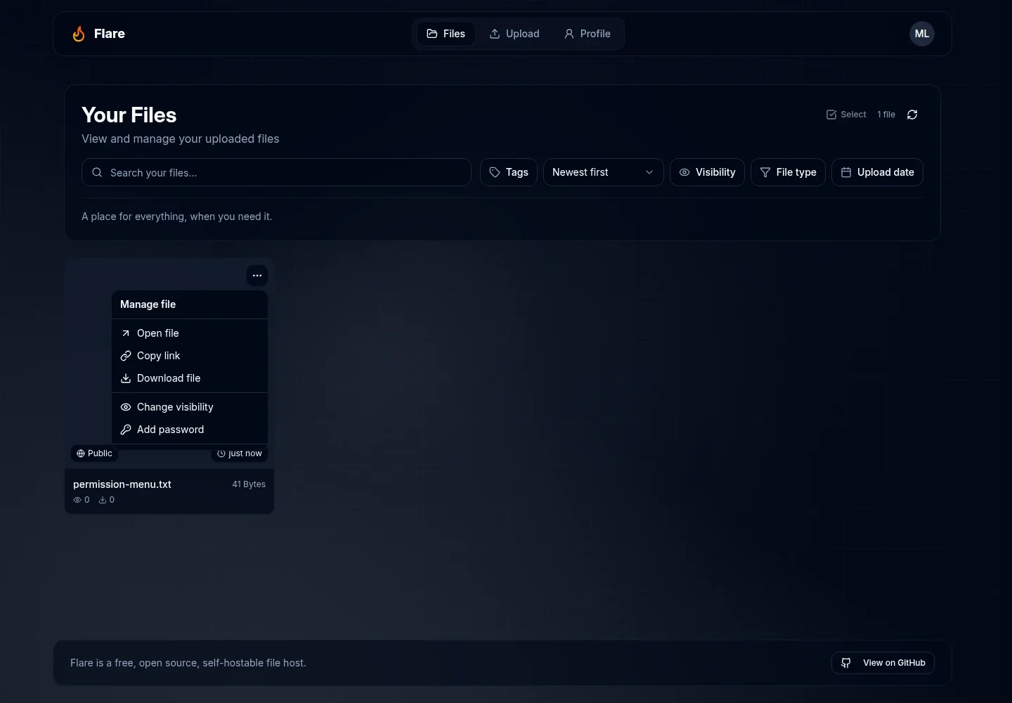Click the globe icon on the Public badge
The height and width of the screenshot is (703, 1012).
click(81, 453)
